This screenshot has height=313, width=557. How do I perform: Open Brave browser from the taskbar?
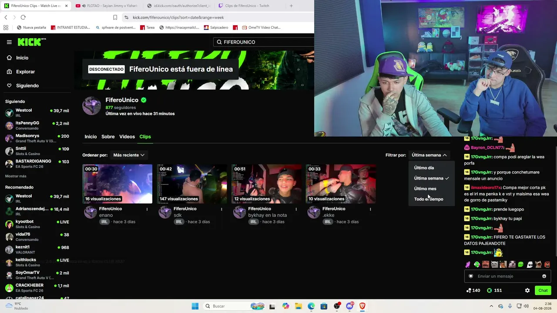point(362,306)
